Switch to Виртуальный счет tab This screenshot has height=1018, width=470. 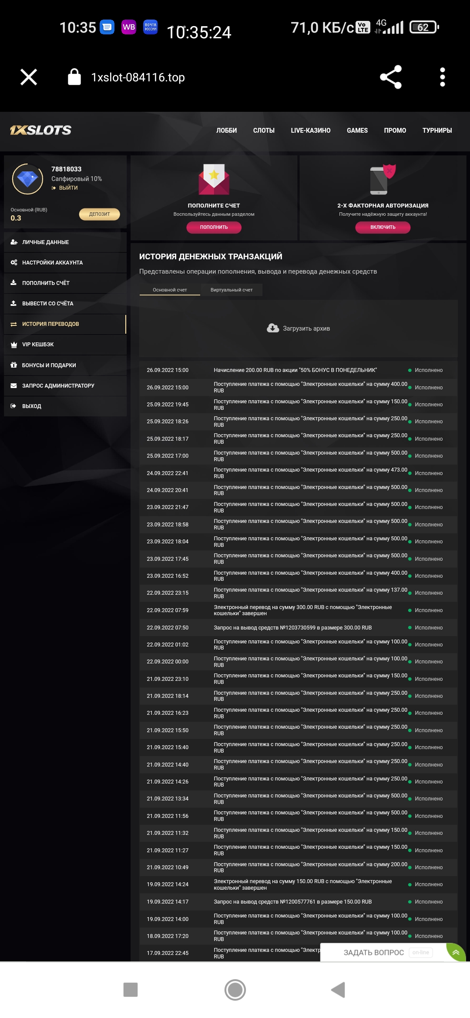click(232, 290)
